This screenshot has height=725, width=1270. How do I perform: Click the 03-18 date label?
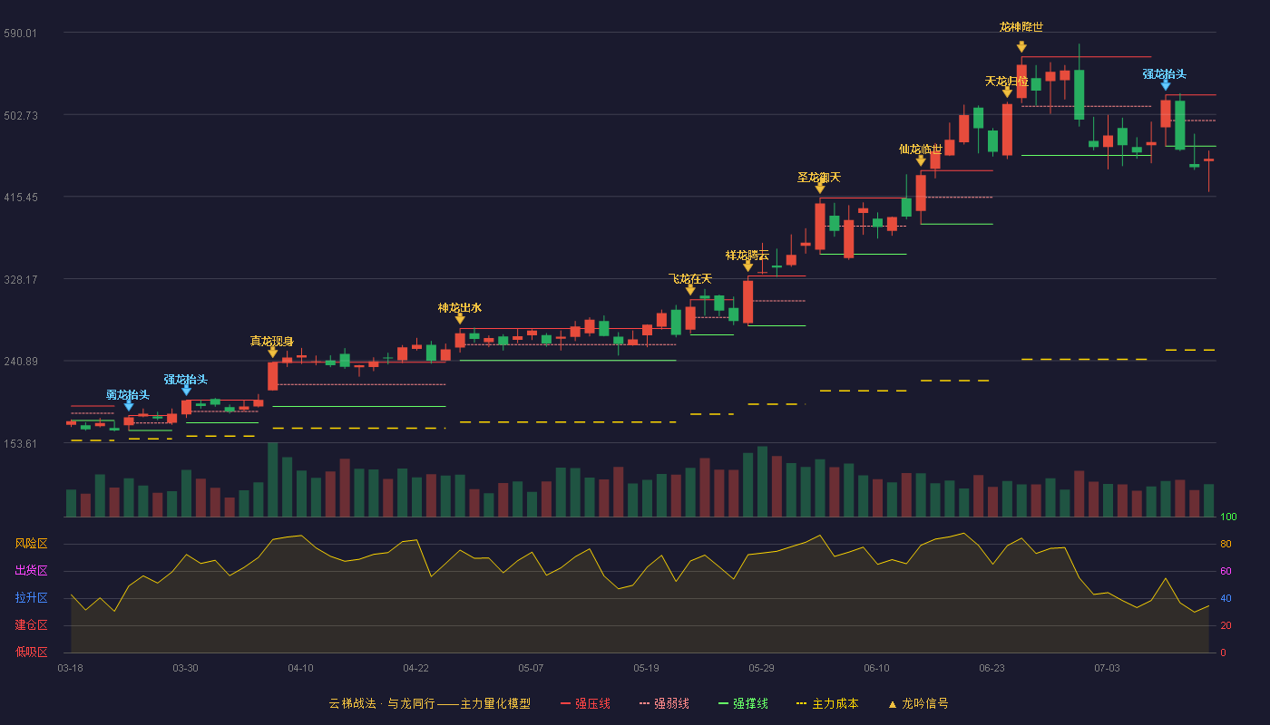[x=70, y=668]
